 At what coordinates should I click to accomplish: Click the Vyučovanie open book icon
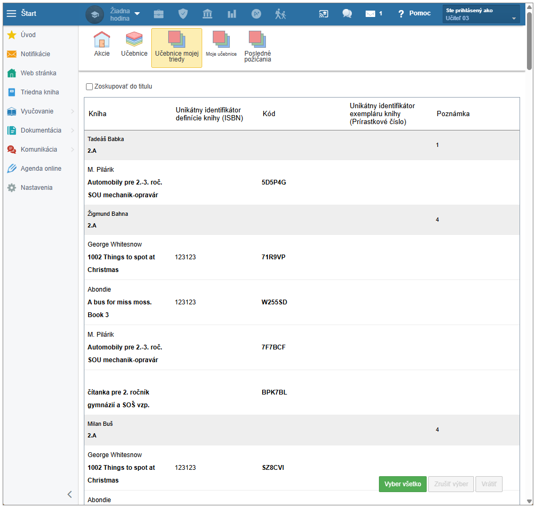12,111
